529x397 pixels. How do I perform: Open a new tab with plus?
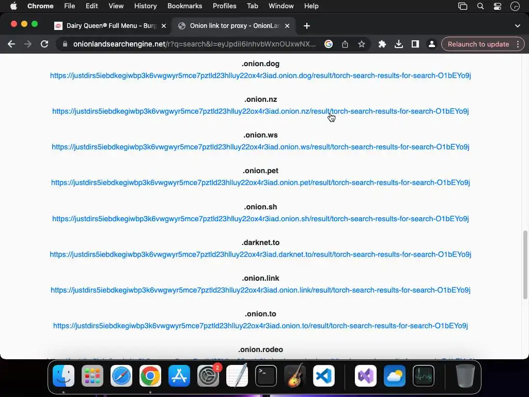click(307, 26)
